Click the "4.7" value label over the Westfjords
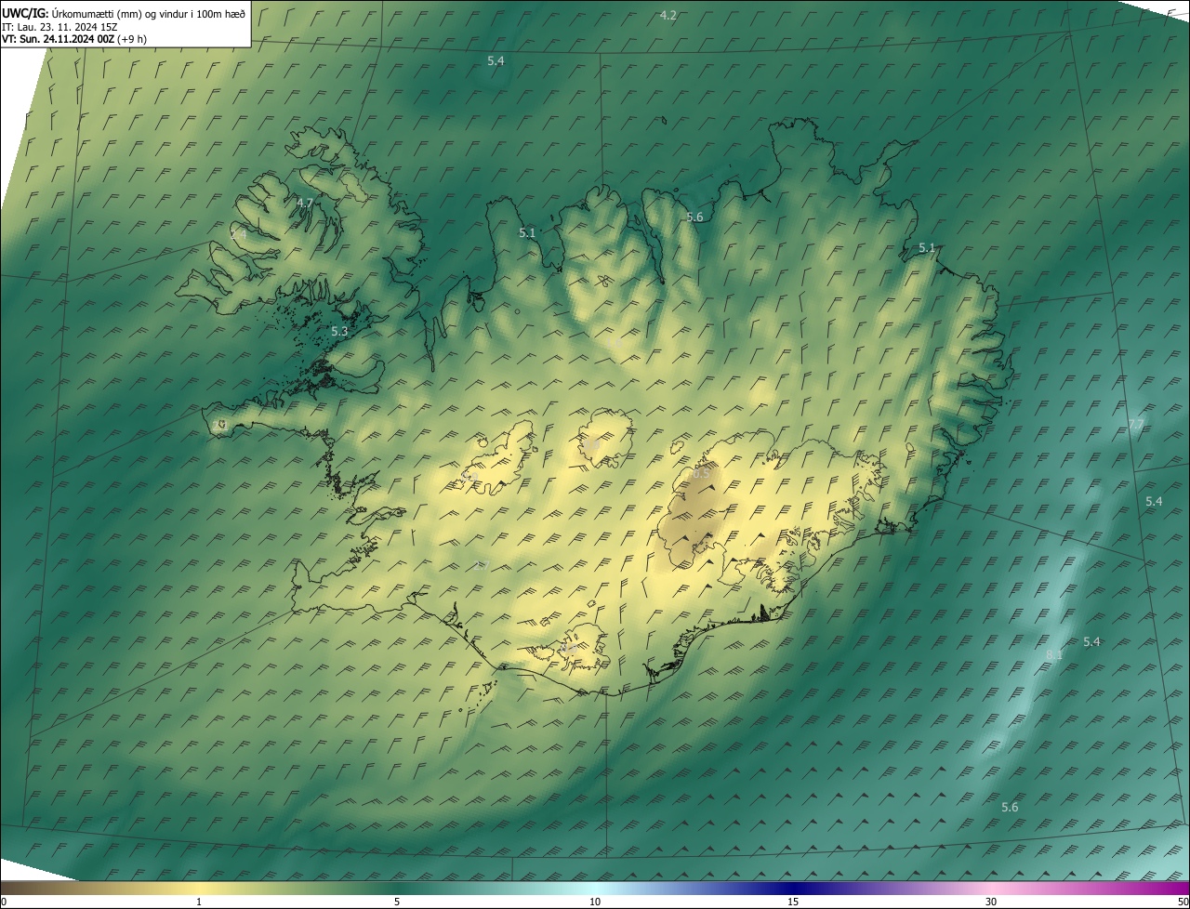 305,203
